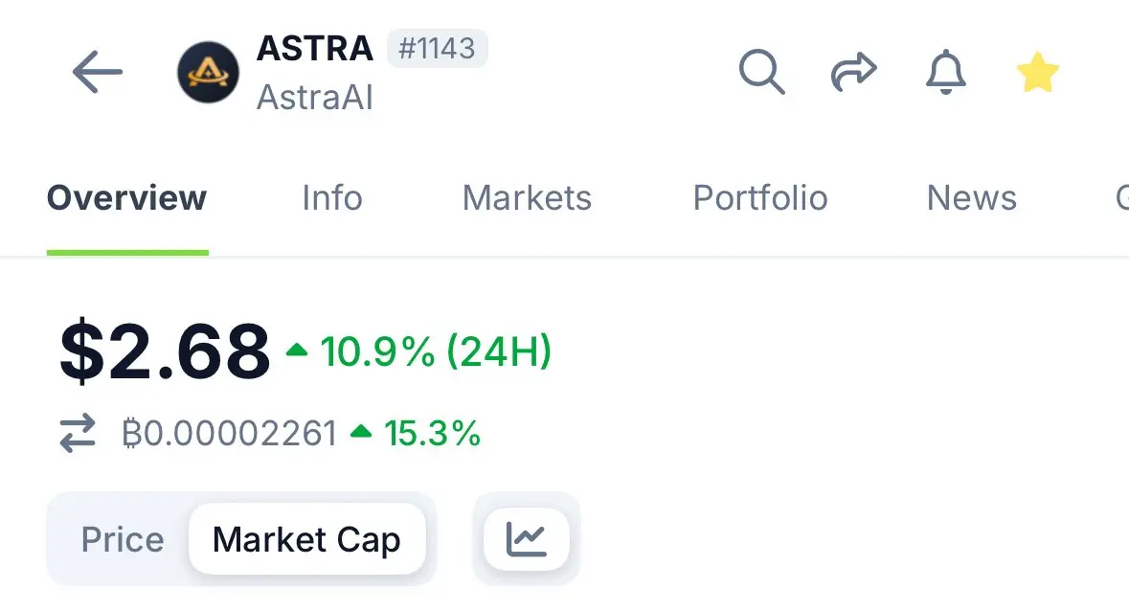Swap currency with the exchange arrows icon
1129x611 pixels.
[x=78, y=433]
